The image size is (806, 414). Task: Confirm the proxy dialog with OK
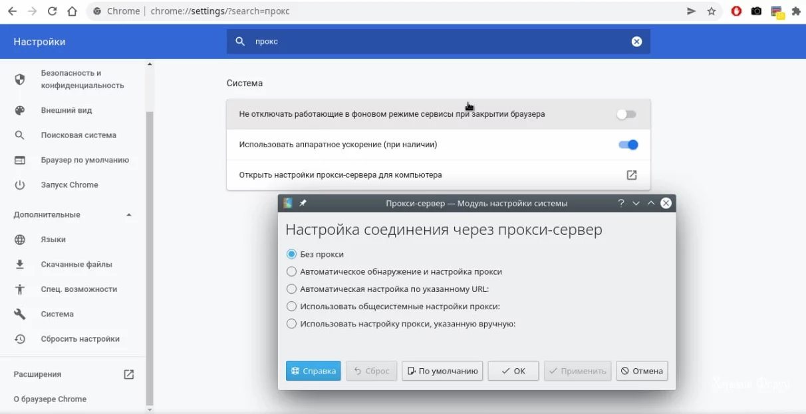click(513, 371)
